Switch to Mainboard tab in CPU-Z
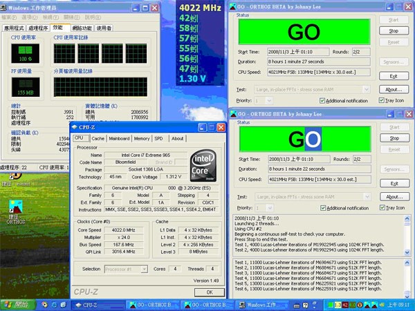The image size is (415, 311). tap(120, 139)
